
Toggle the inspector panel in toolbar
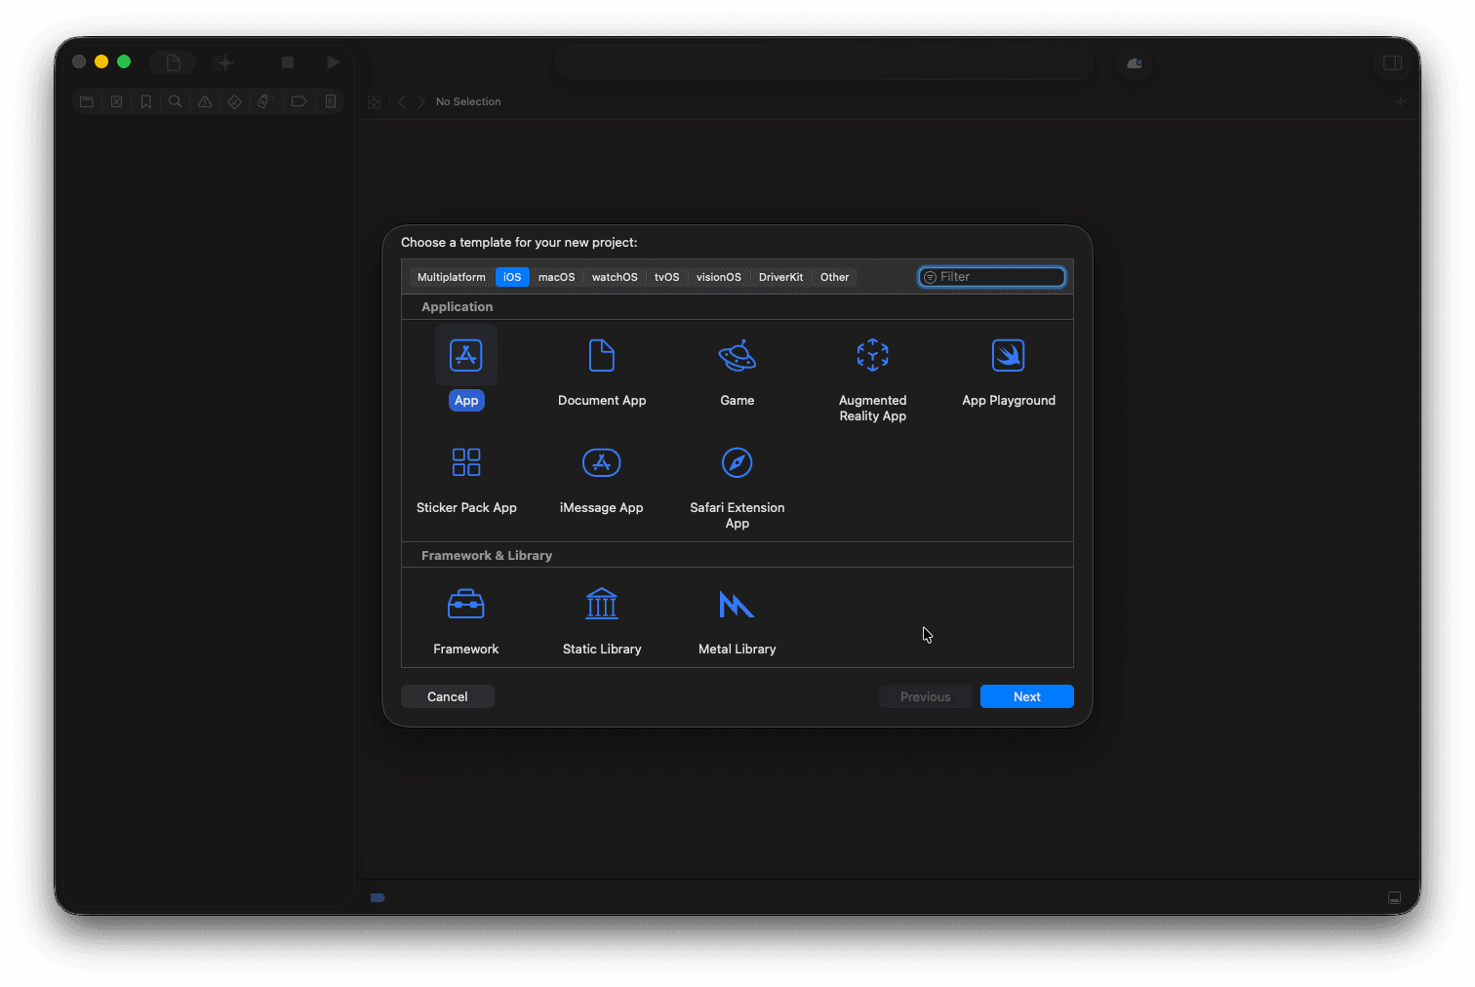[1392, 63]
